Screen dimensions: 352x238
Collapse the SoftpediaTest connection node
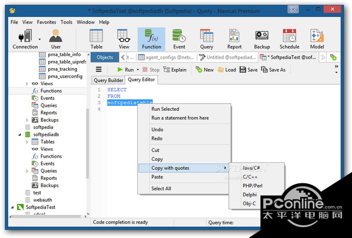[x=13, y=207]
